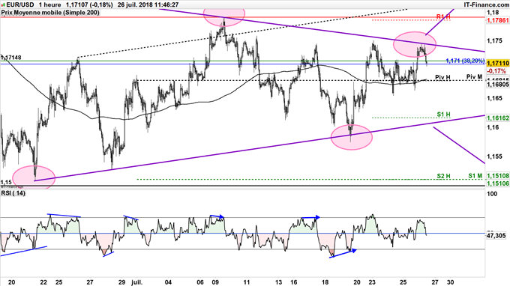Select the green 'S1 H' support label
This screenshot has height=286, width=510.
[x=443, y=115]
